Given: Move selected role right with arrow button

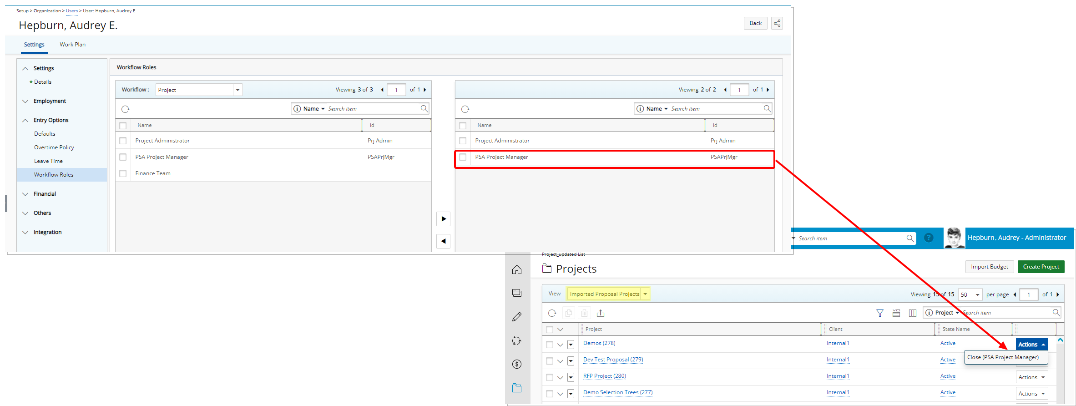Looking at the screenshot, I should pos(443,219).
